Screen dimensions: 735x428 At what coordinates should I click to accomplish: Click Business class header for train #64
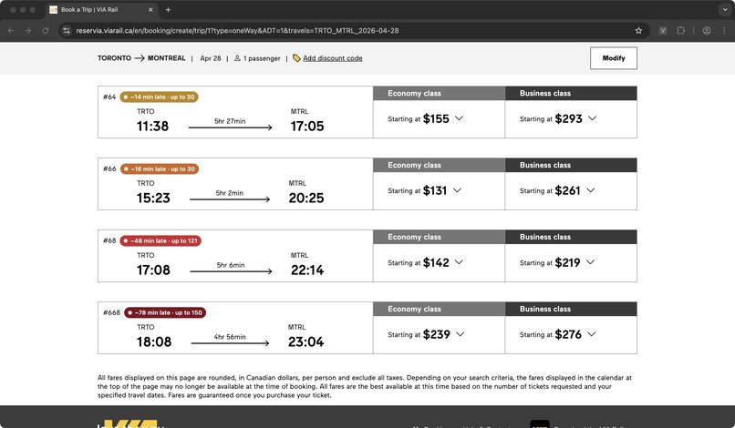coord(571,93)
